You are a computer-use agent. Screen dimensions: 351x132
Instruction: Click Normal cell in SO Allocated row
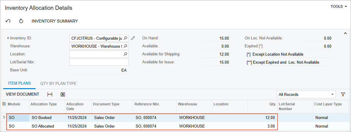click(x=331, y=126)
